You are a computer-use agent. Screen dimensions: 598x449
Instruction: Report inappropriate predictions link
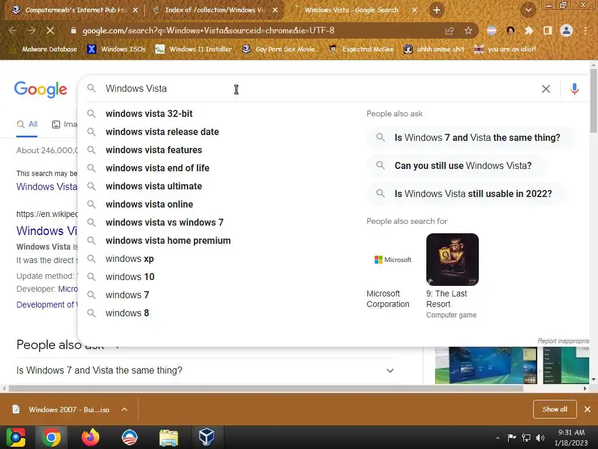point(563,341)
